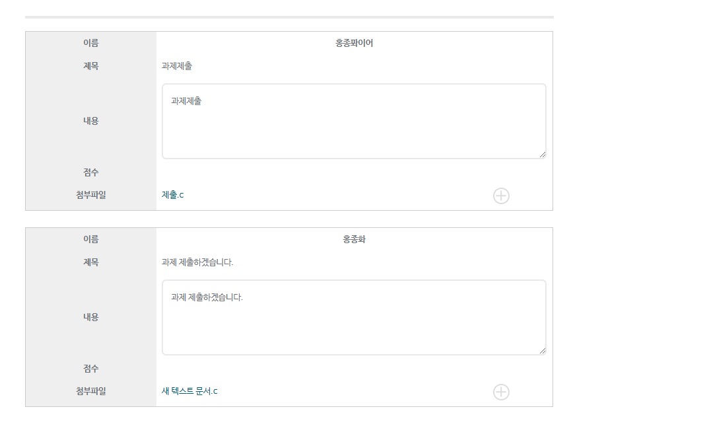The image size is (705, 444).
Task: Click the resize grip of the second content box
Action: (x=543, y=351)
